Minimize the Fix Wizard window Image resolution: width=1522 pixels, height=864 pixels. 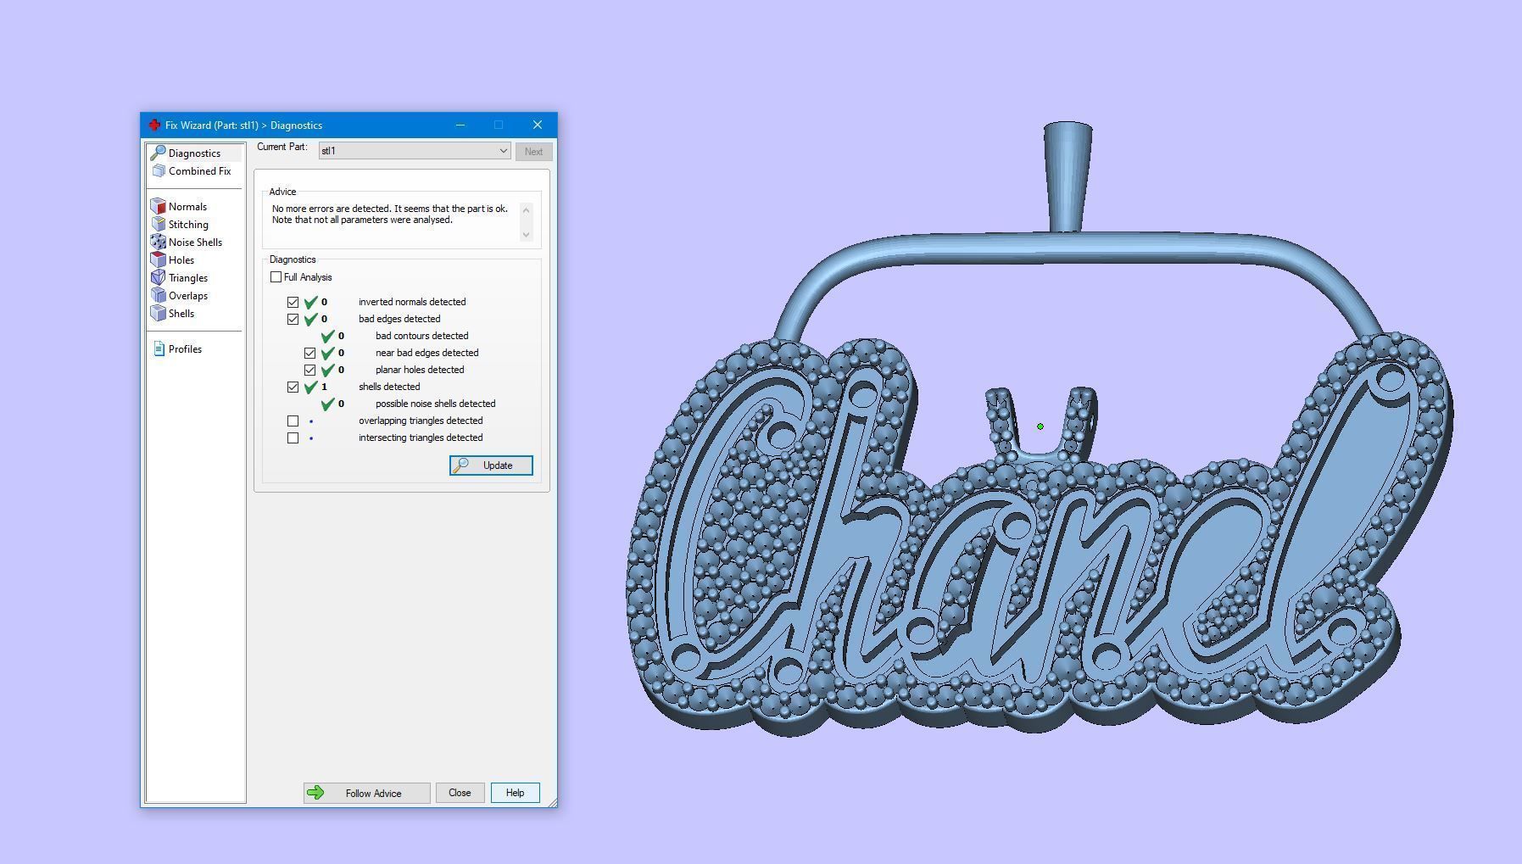(x=460, y=125)
